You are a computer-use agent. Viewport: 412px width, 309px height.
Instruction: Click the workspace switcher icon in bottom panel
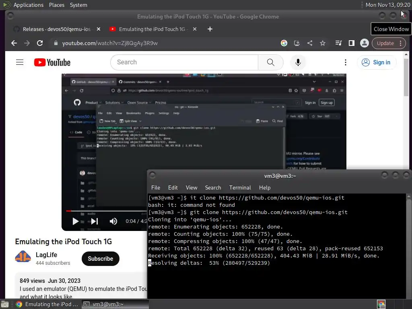(x=381, y=304)
